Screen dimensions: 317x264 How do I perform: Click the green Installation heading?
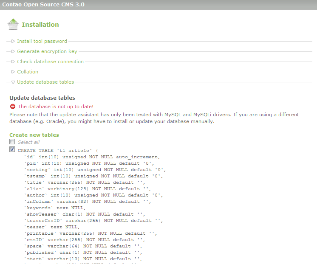coord(40,25)
